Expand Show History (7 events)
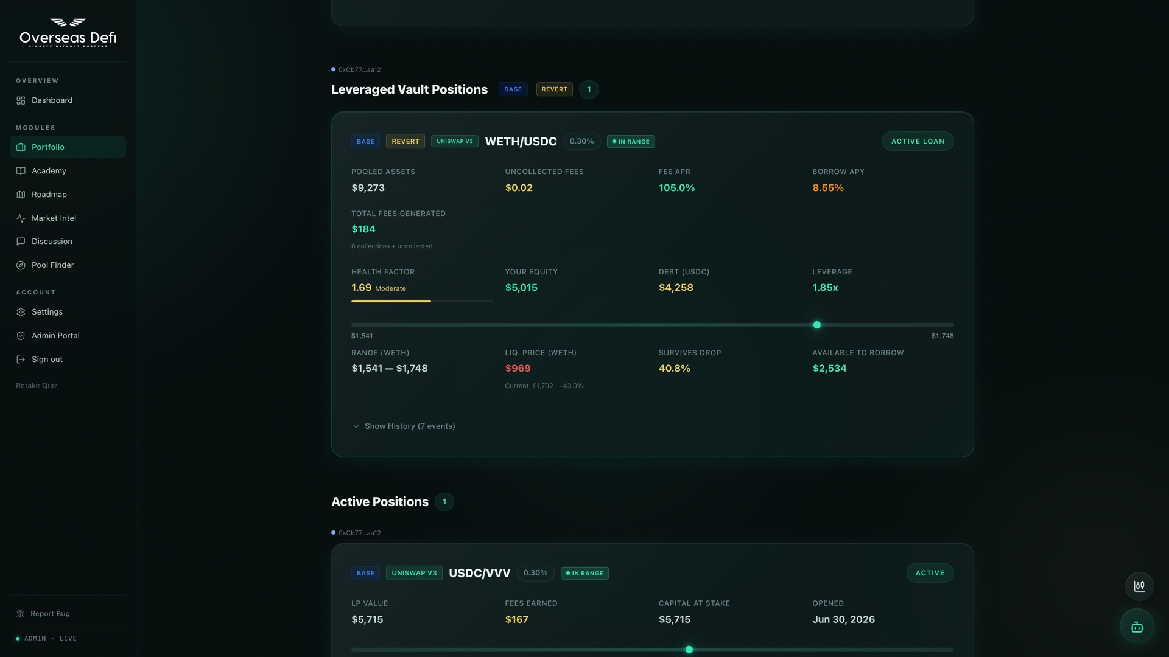The width and height of the screenshot is (1169, 657). pos(404,426)
